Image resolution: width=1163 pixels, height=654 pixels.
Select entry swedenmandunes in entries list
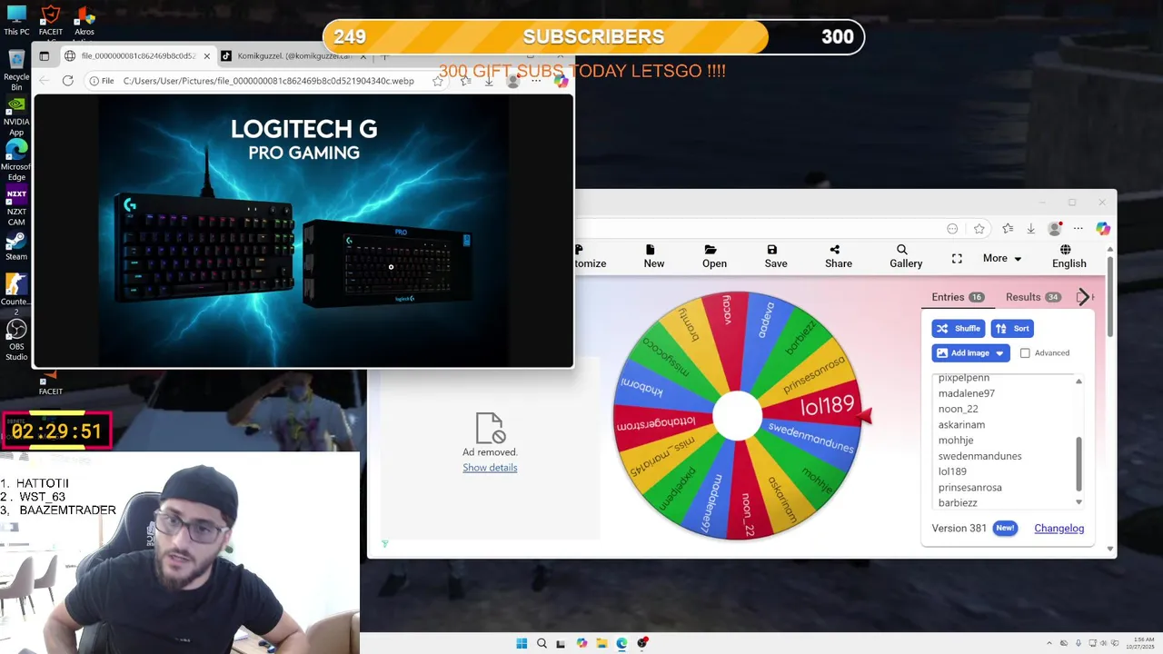click(979, 456)
